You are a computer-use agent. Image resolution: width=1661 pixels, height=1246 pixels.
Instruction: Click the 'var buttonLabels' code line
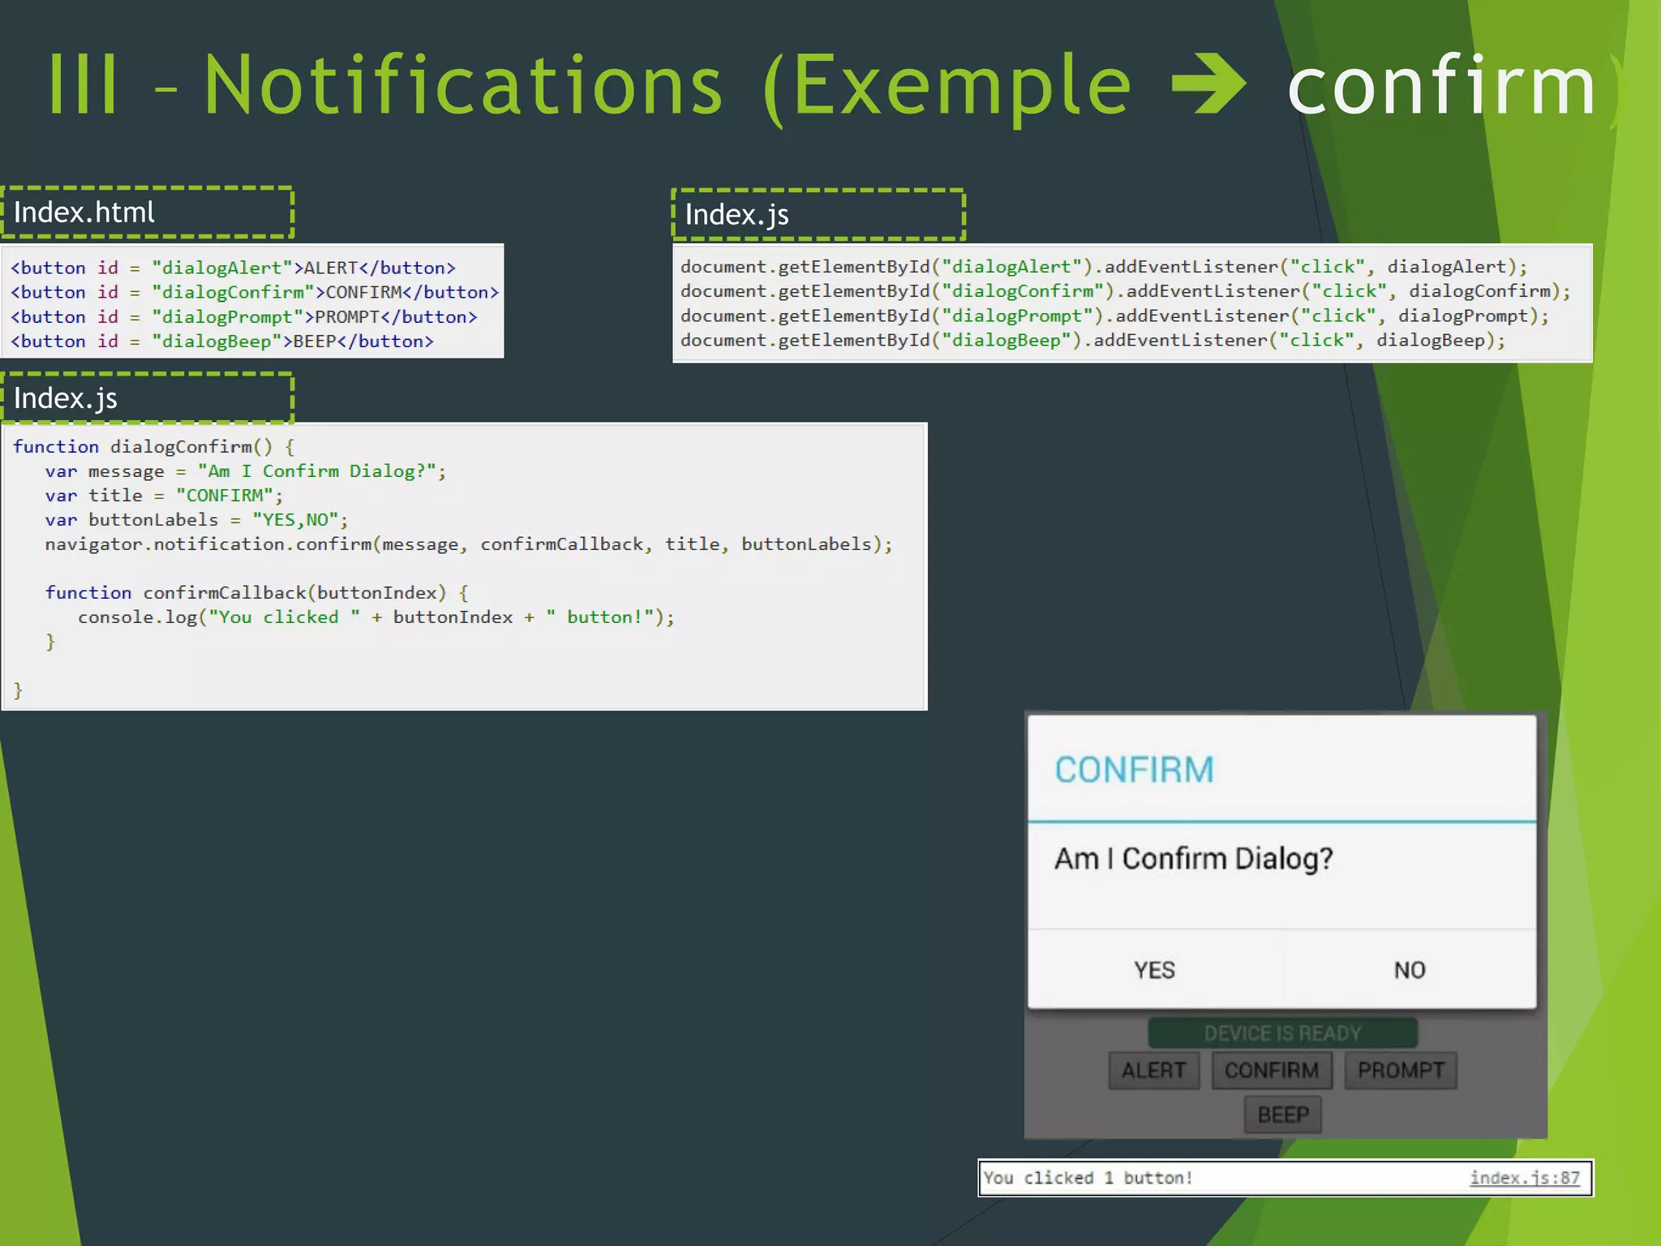197,519
